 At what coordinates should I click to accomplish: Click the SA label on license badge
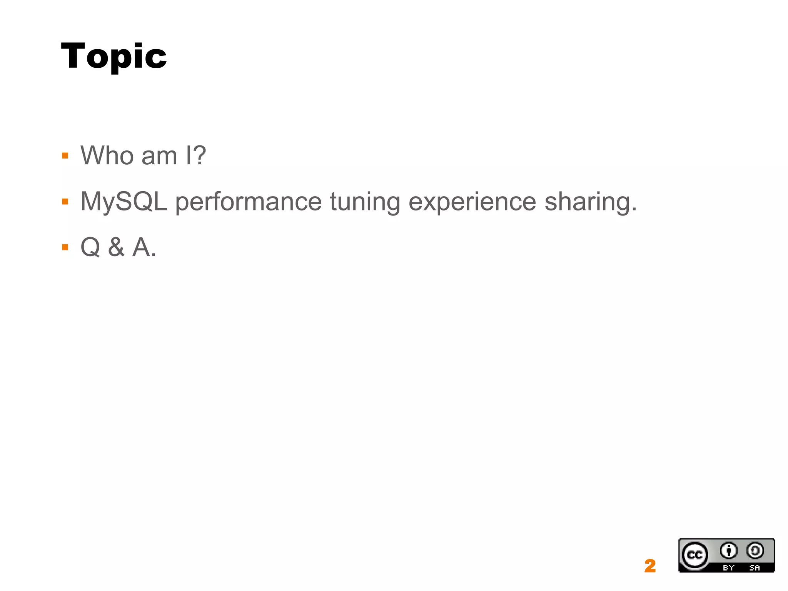click(755, 568)
